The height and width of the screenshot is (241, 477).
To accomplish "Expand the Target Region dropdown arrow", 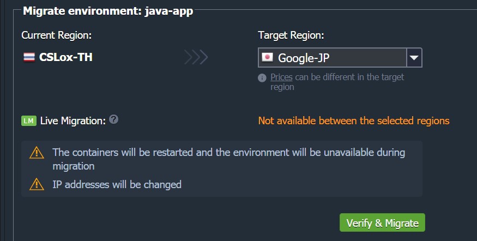I will pyautogui.click(x=414, y=57).
